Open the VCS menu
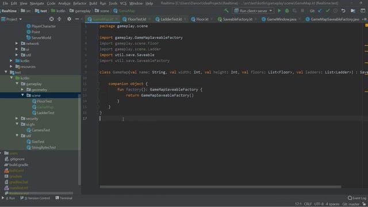 [123, 3]
